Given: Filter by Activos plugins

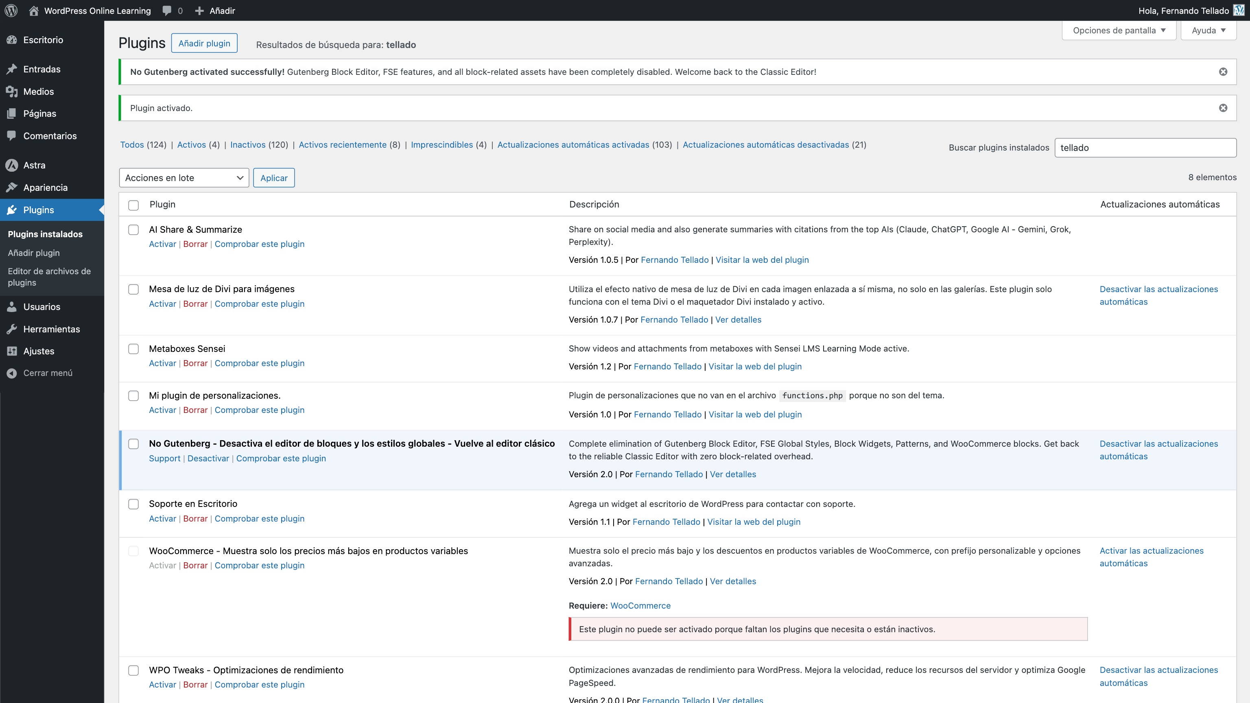Looking at the screenshot, I should (x=191, y=144).
